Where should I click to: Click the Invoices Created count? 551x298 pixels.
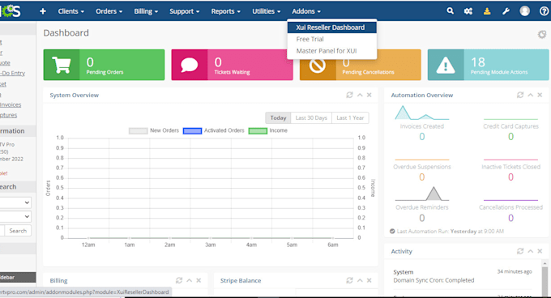pyautogui.click(x=422, y=137)
